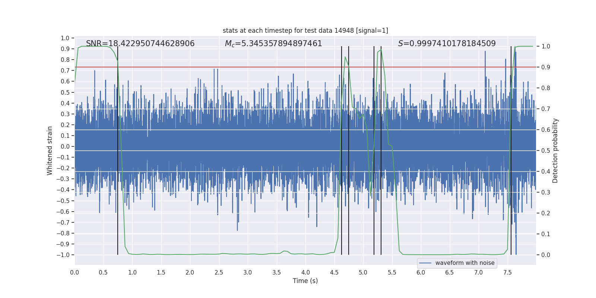Viewport: 596px width, 298px height.
Task: Click the time axis tick label 5.0
Action: click(x=363, y=273)
